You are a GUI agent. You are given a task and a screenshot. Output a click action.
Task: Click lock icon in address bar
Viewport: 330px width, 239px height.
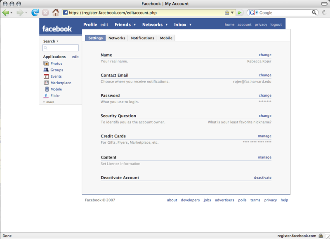pos(227,13)
